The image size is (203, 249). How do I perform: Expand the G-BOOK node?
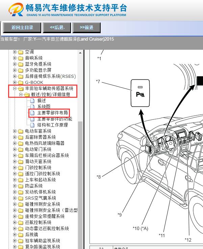point(15,82)
